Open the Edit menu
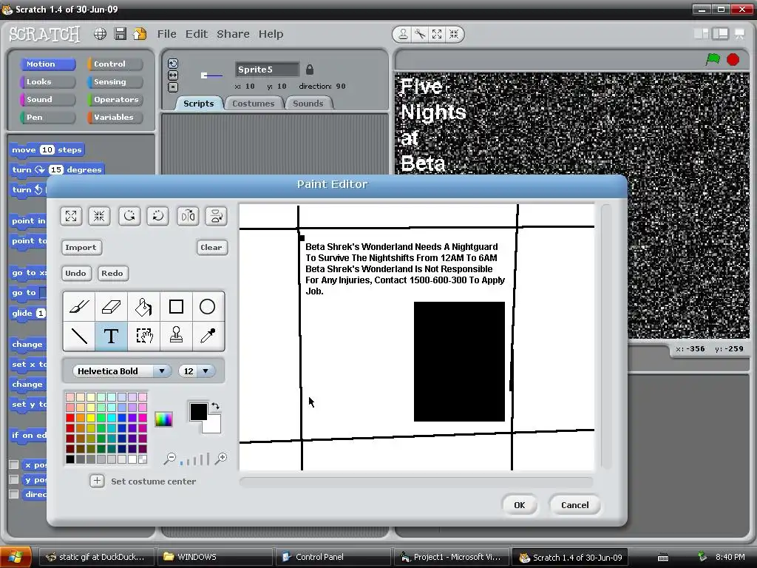The width and height of the screenshot is (757, 568). [x=197, y=34]
